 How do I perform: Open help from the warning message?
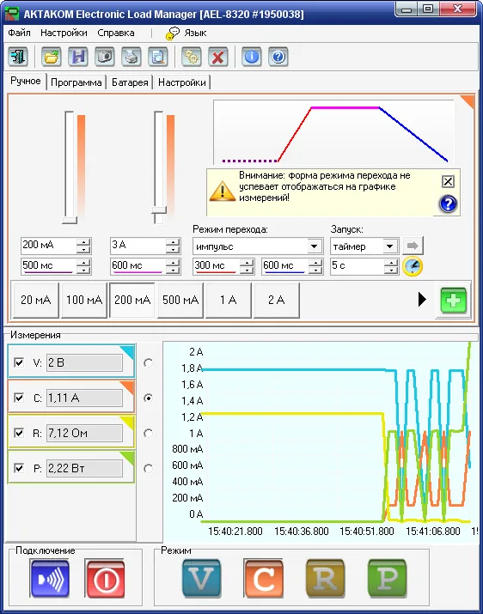point(448,204)
